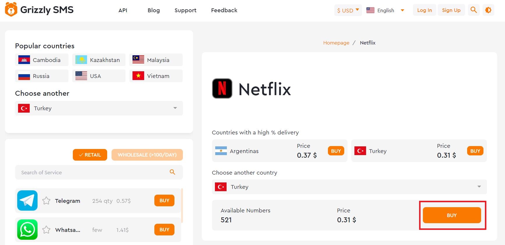Click the Netflix breadcrumb text
This screenshot has width=505, height=245.
pos(368,43)
